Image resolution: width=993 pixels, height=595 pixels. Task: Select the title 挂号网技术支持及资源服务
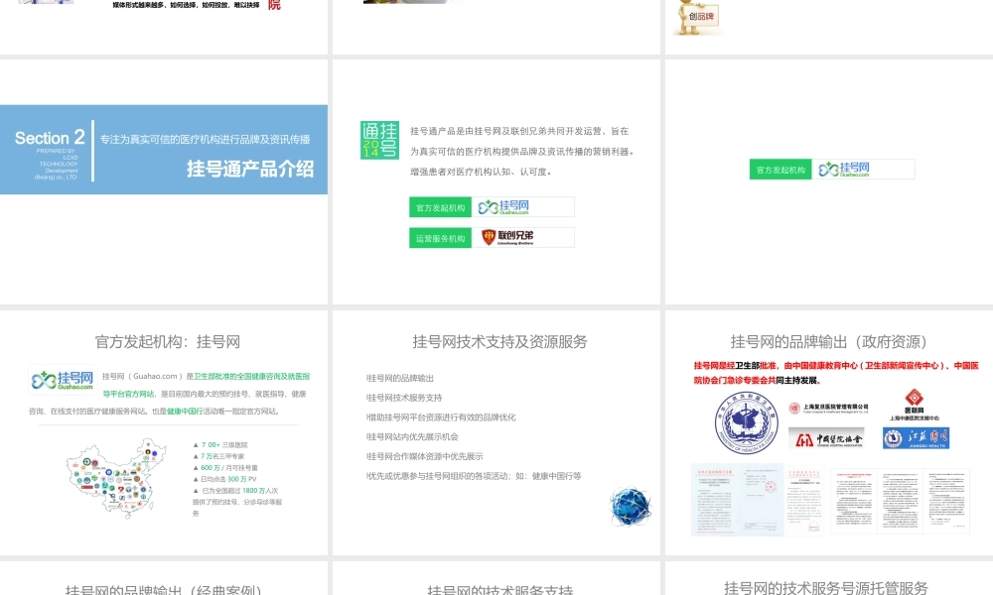[x=499, y=342]
